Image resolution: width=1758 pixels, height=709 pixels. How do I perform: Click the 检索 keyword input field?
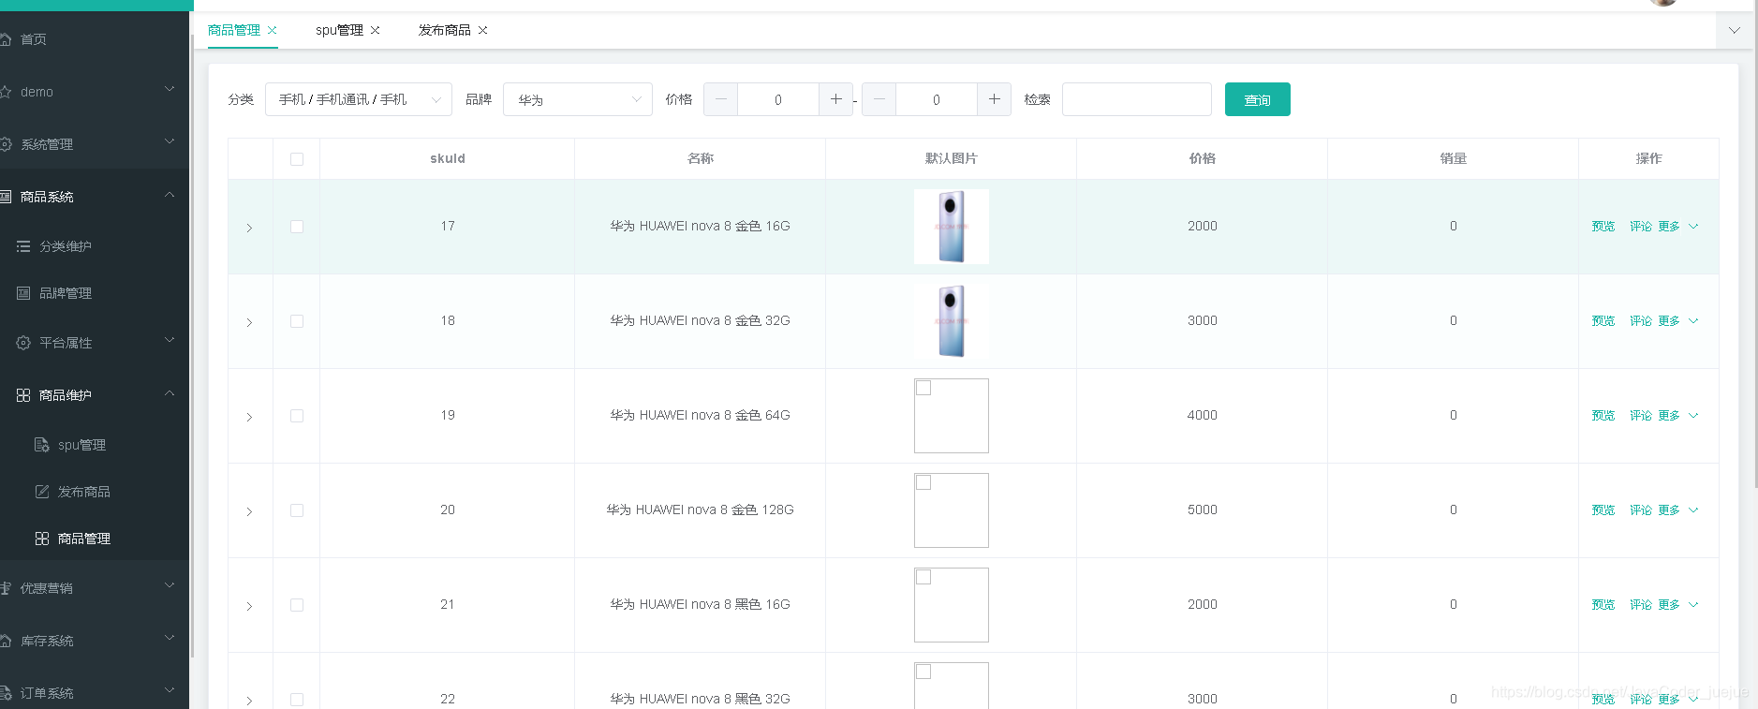(1136, 99)
